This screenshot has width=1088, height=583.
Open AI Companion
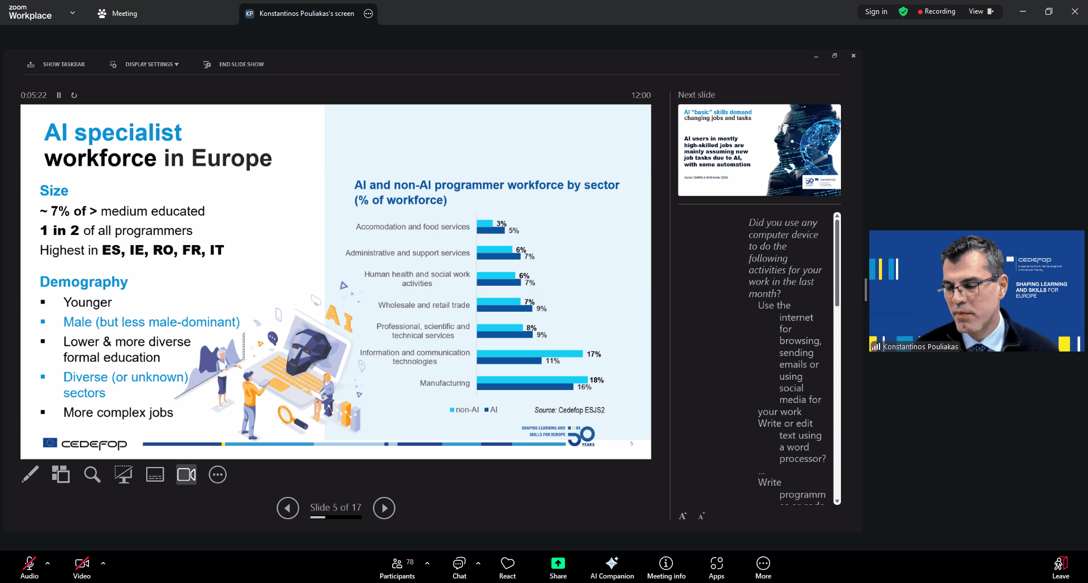tap(612, 567)
